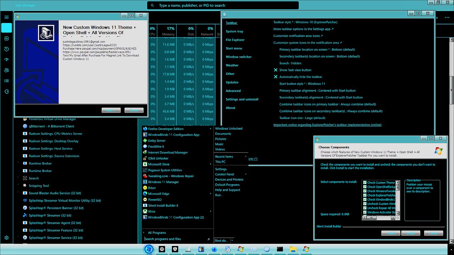This screenshot has width=454, height=255.
Task: Expand All Programs list
Action: pos(157,233)
